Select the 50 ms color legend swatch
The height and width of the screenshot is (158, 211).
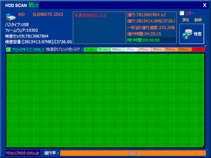(x=104, y=49)
